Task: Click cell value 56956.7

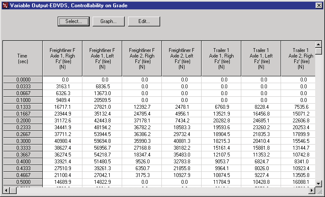Action: (x=102, y=148)
